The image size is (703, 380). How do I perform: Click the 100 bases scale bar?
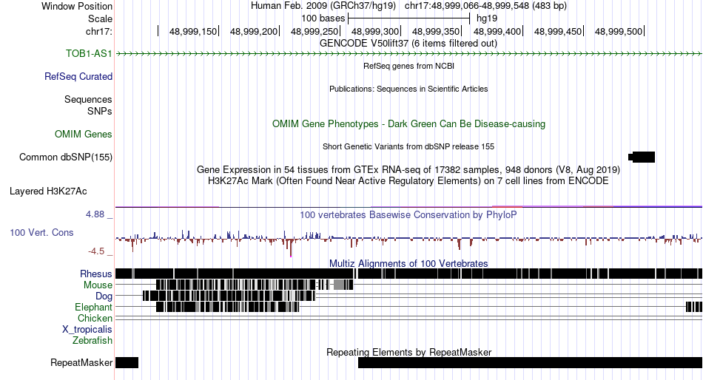pyautogui.click(x=408, y=18)
